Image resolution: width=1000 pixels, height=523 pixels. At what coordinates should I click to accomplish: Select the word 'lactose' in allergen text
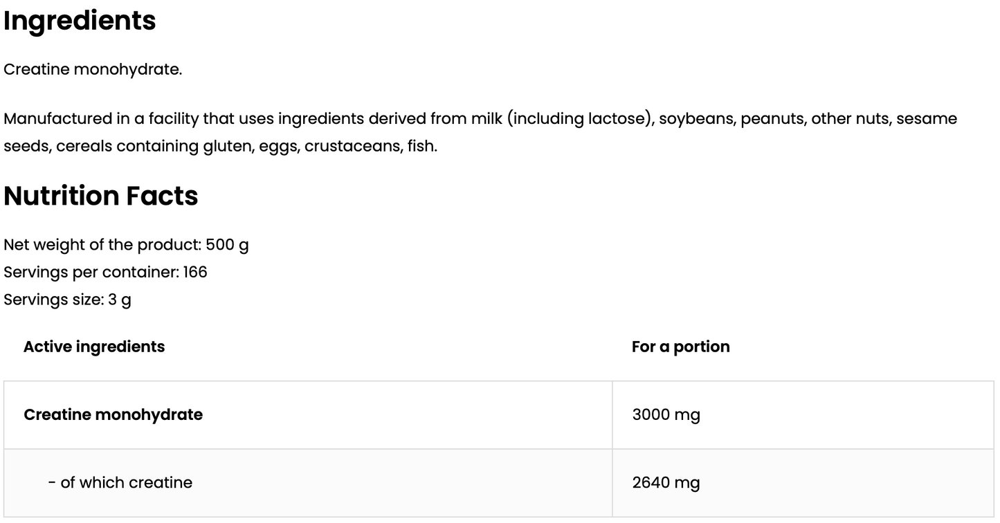(618, 119)
